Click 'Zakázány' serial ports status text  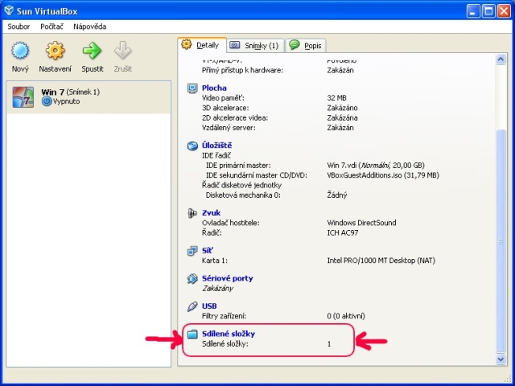point(218,289)
